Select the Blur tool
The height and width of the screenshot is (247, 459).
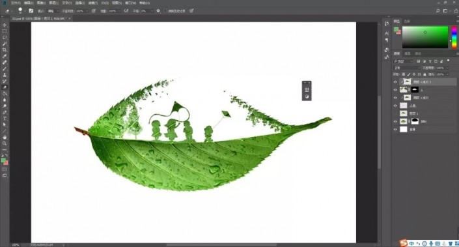[5, 100]
